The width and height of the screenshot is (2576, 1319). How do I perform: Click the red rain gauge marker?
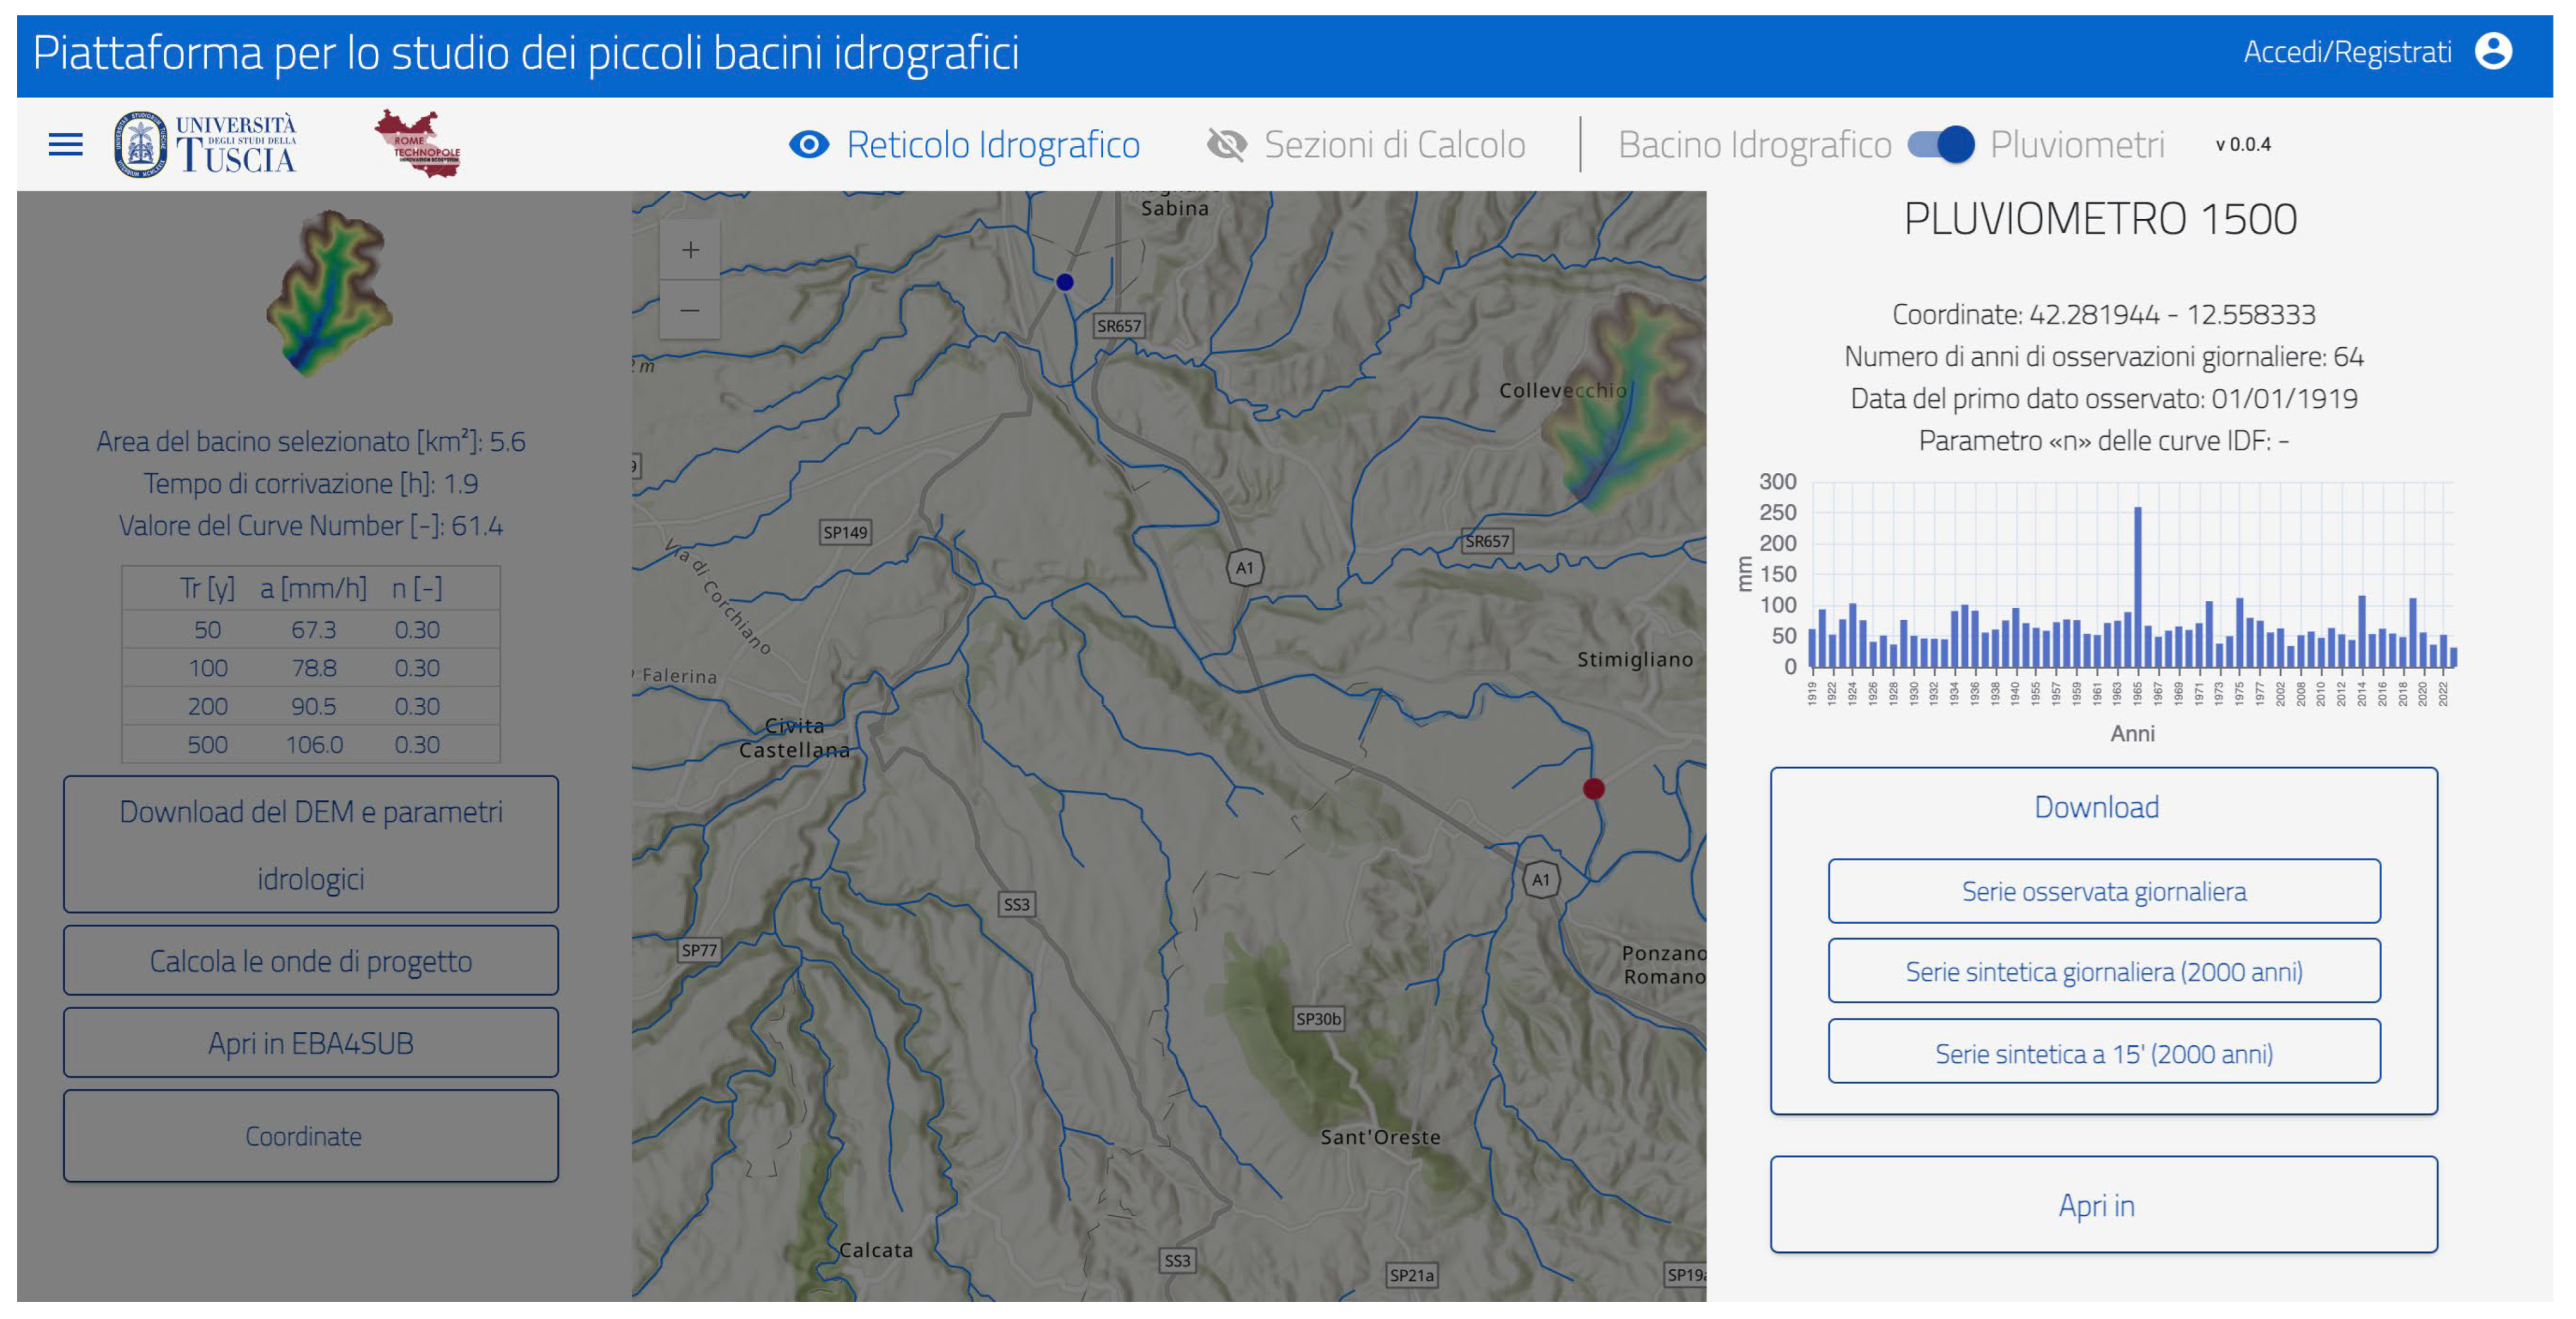pyautogui.click(x=1594, y=789)
